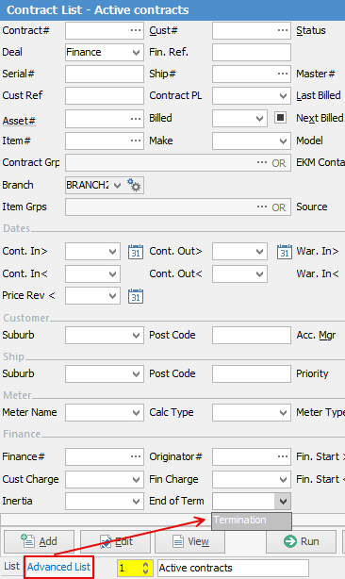
Task: Toggle OR option on Contract Grp
Action: click(279, 163)
